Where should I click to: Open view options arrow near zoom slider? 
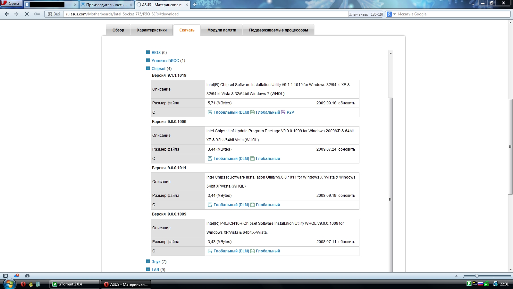pyautogui.click(x=456, y=276)
